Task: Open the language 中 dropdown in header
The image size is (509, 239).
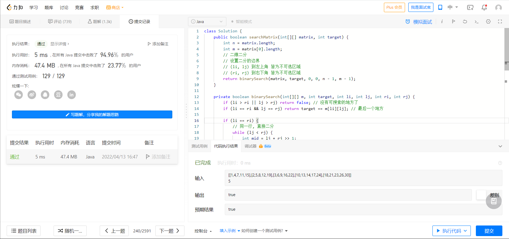Action: 453,7
